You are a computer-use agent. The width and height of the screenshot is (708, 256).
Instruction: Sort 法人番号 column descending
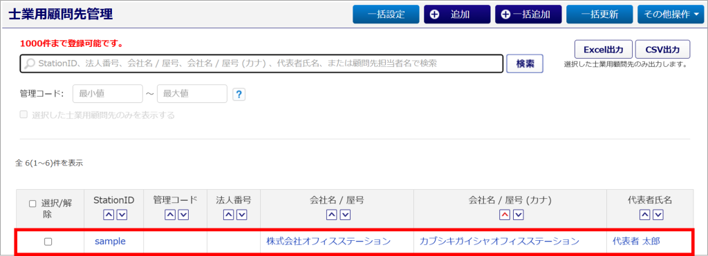click(x=241, y=215)
